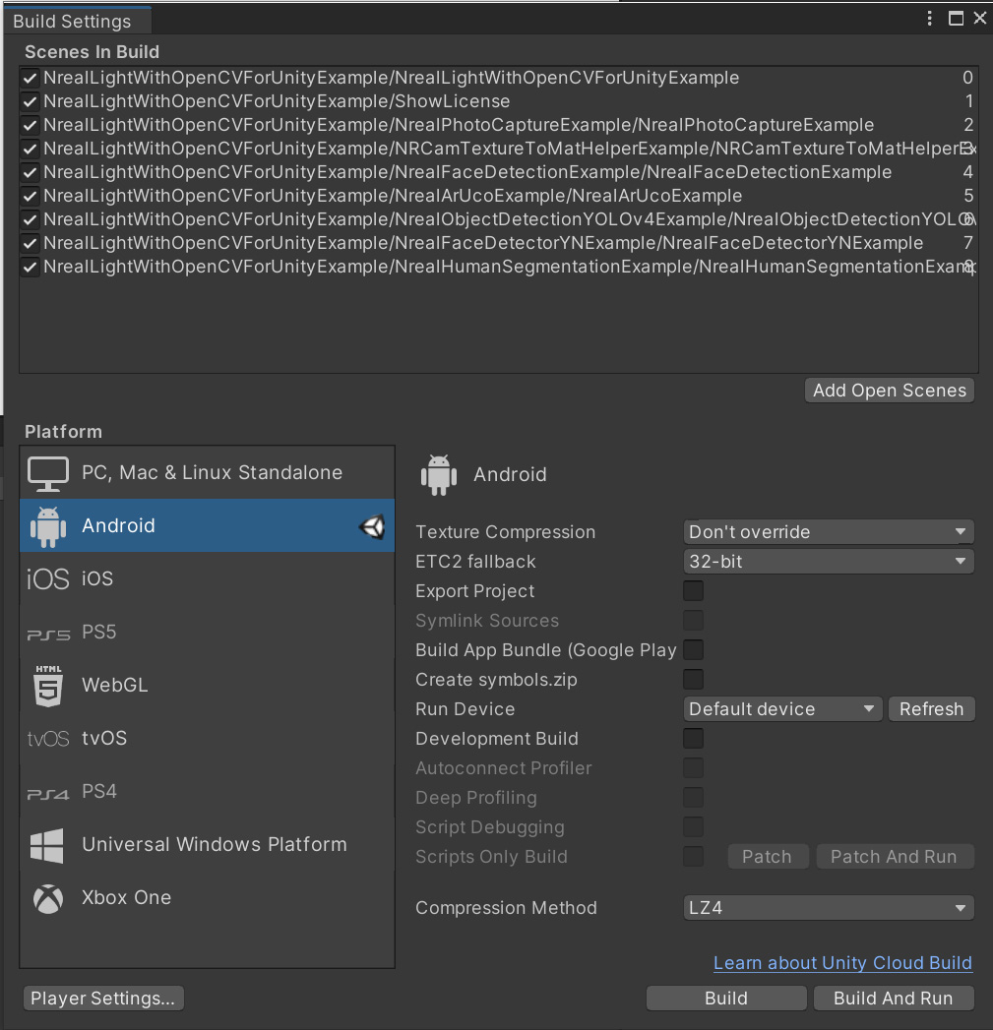This screenshot has height=1030, width=993.
Task: Open Learn about Unity Cloud Build link
Action: 842,963
